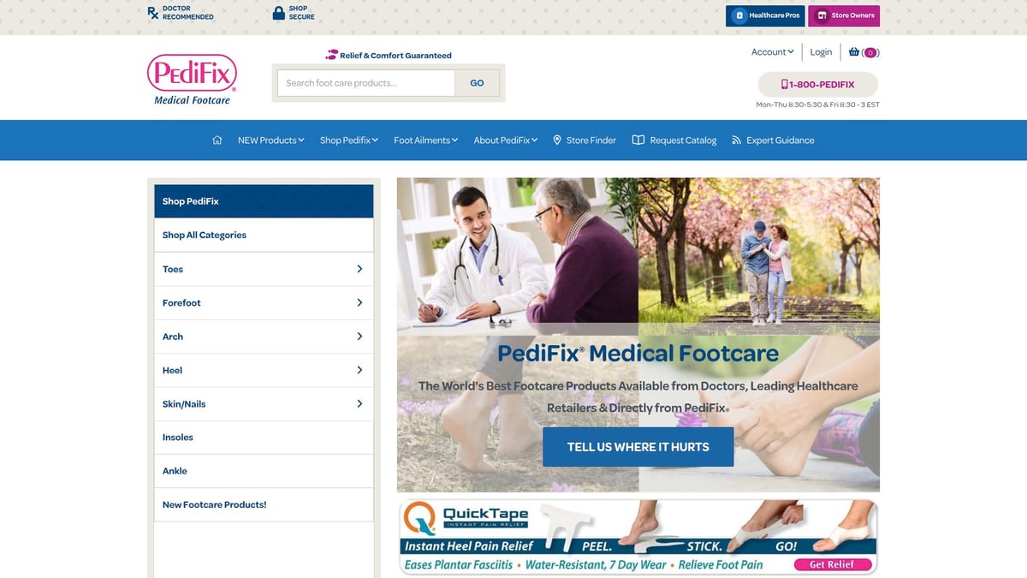Expand the Forefoot category arrow
1027x578 pixels.
coord(359,302)
